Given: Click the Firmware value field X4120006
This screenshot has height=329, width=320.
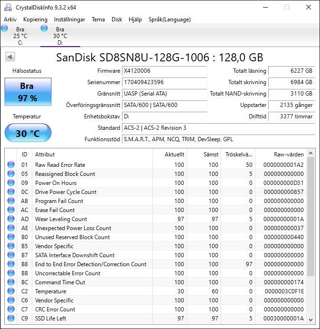Looking at the screenshot, I should [164, 71].
